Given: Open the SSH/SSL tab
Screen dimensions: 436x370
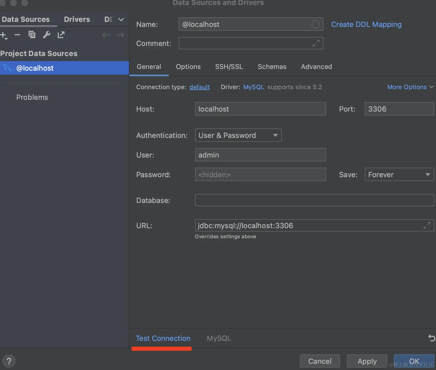Looking at the screenshot, I should tap(229, 67).
